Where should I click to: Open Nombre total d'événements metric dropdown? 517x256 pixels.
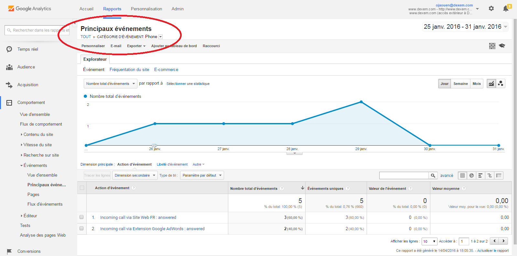[111, 84]
